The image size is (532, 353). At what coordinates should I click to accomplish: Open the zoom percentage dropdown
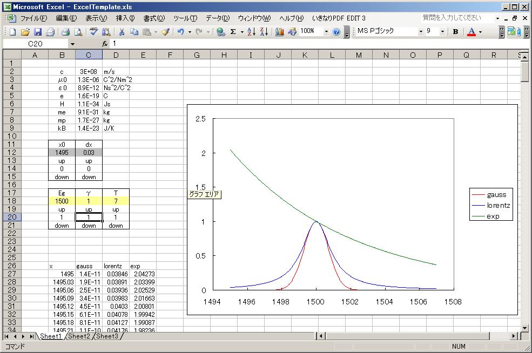coord(326,32)
